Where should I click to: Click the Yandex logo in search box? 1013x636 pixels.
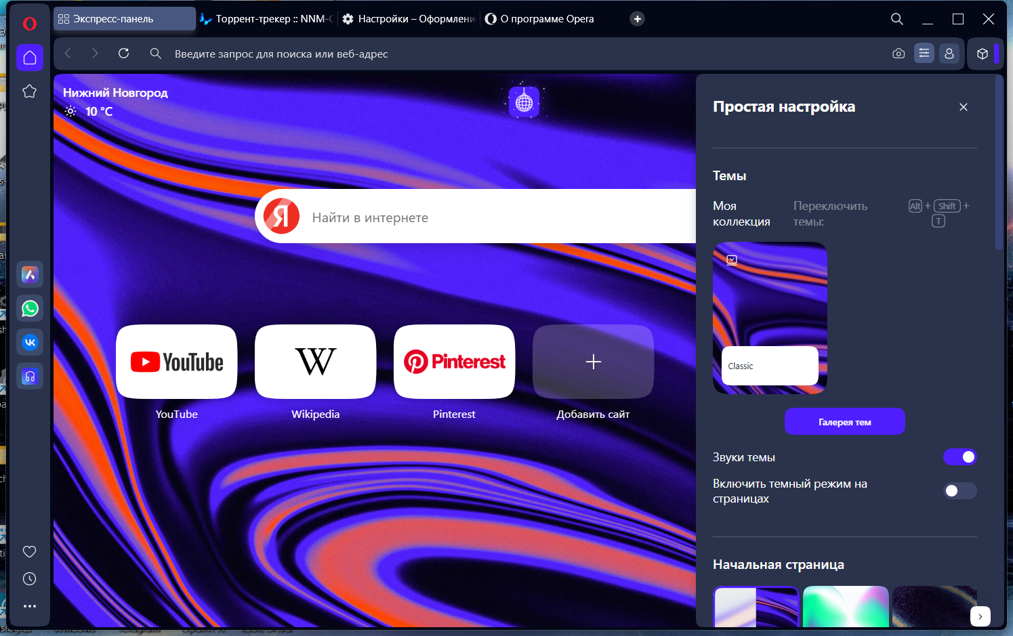(x=281, y=216)
